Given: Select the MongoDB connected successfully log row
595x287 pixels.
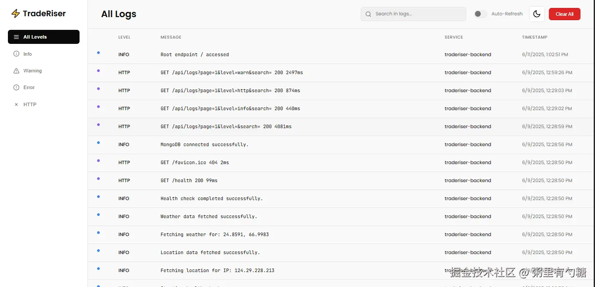Looking at the screenshot, I should click(x=204, y=144).
